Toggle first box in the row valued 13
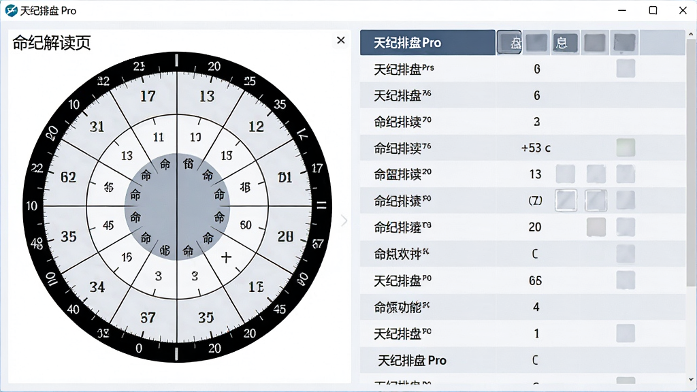The image size is (697, 392). click(x=566, y=174)
